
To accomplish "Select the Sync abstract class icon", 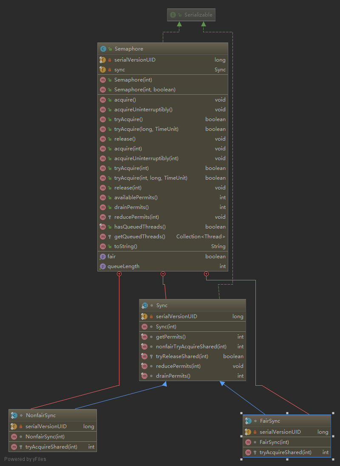I will 144,305.
